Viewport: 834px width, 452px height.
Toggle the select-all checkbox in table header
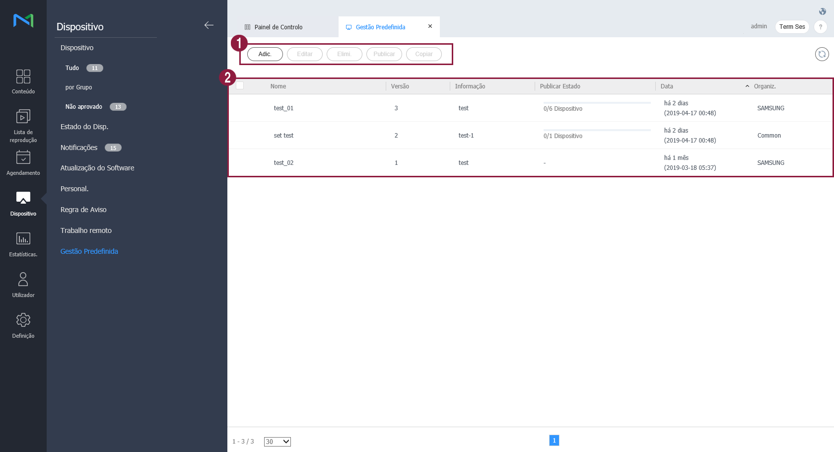coord(240,85)
